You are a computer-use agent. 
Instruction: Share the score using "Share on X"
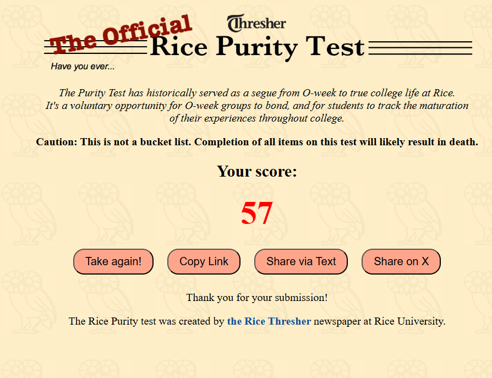click(x=401, y=261)
